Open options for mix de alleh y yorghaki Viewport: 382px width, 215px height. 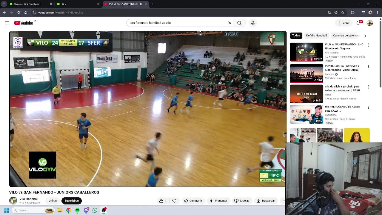click(x=368, y=87)
